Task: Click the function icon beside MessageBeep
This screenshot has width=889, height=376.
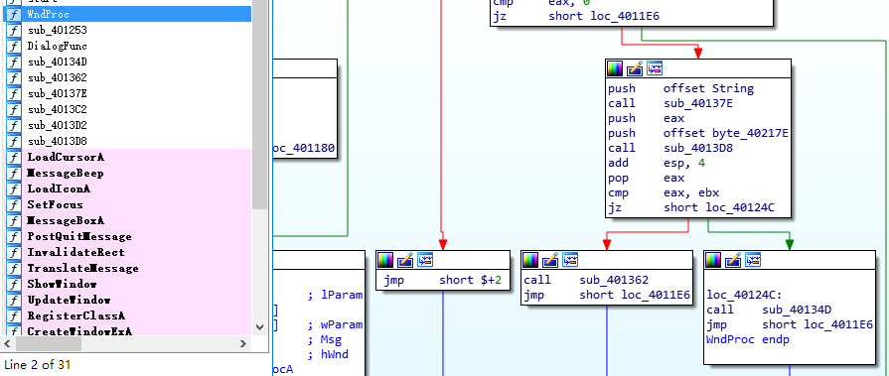Action: 13,173
